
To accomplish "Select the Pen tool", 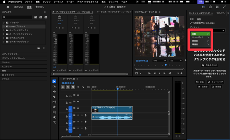I will [x=54, y=107].
